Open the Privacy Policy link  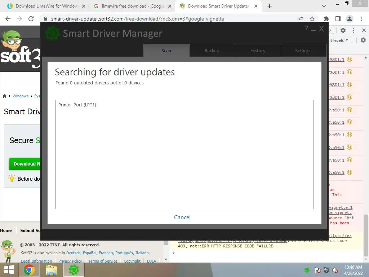coord(70,261)
